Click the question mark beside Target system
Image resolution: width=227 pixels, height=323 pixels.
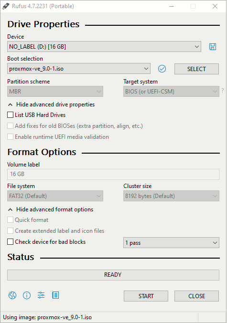pos(223,90)
